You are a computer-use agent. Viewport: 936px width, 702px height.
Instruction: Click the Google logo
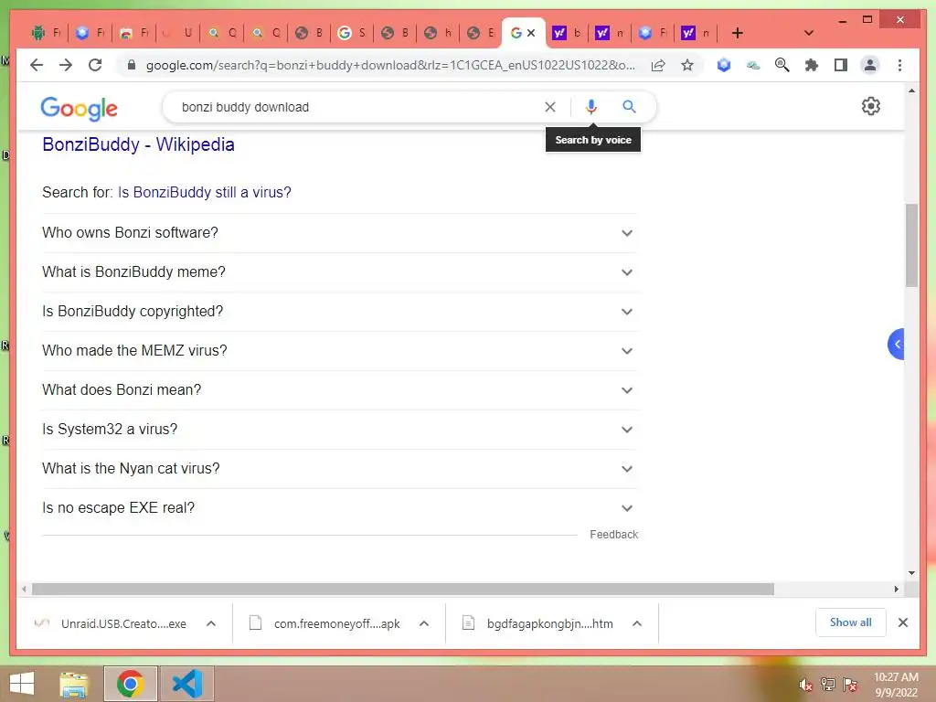click(79, 108)
